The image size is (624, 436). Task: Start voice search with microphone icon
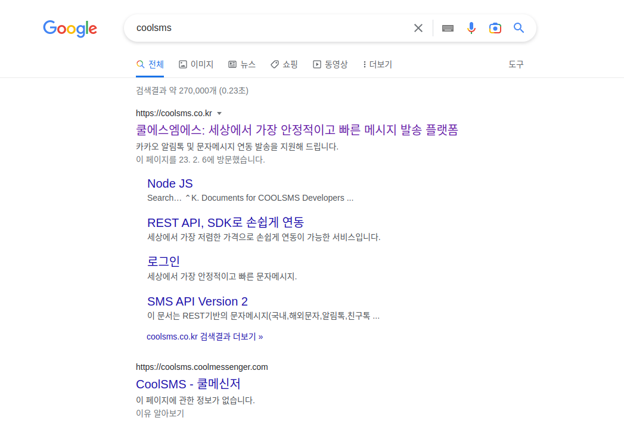point(471,28)
